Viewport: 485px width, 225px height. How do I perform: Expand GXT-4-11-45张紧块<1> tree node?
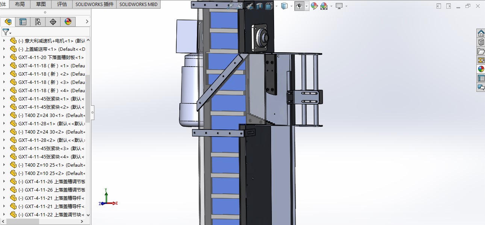(4, 99)
